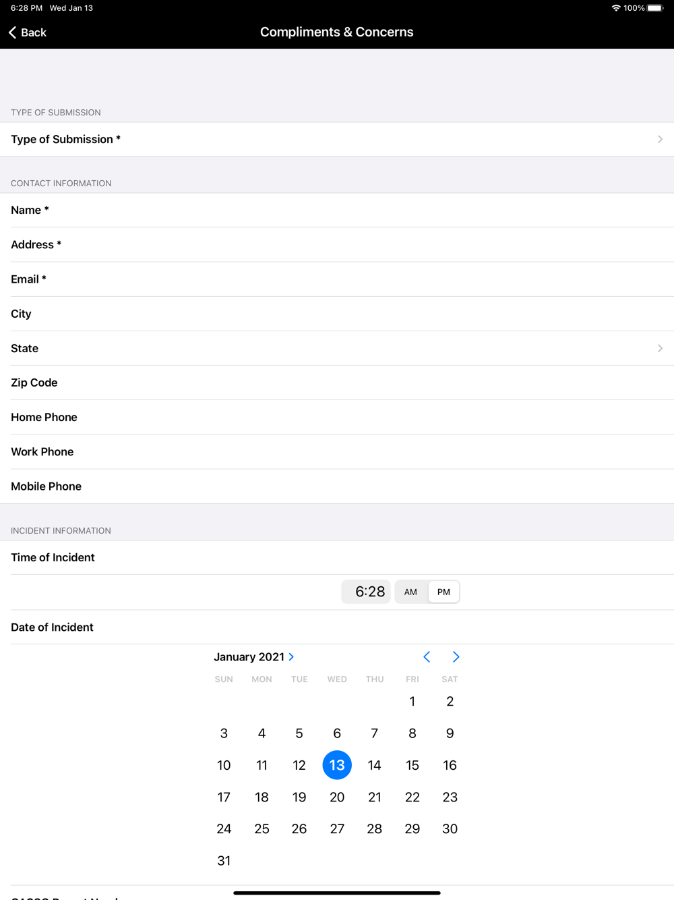
Task: Tap the highlighted date 13
Action: coord(337,765)
